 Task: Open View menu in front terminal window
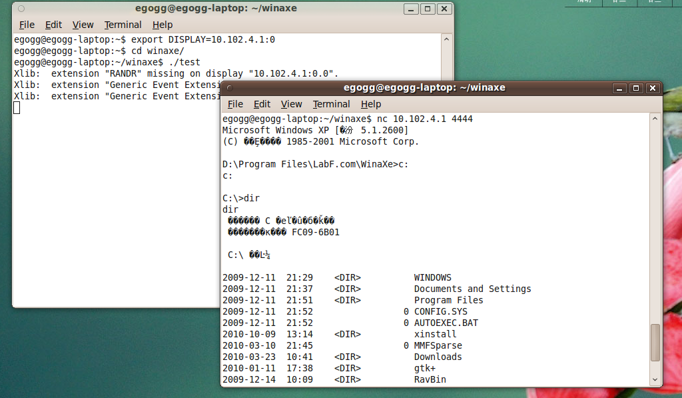point(291,104)
